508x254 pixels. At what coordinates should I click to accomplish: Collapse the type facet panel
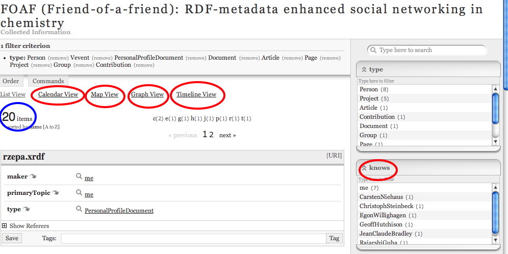coord(364,69)
